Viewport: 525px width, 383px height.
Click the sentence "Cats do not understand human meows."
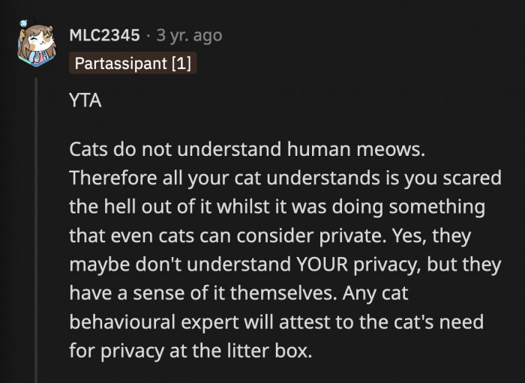coord(247,149)
